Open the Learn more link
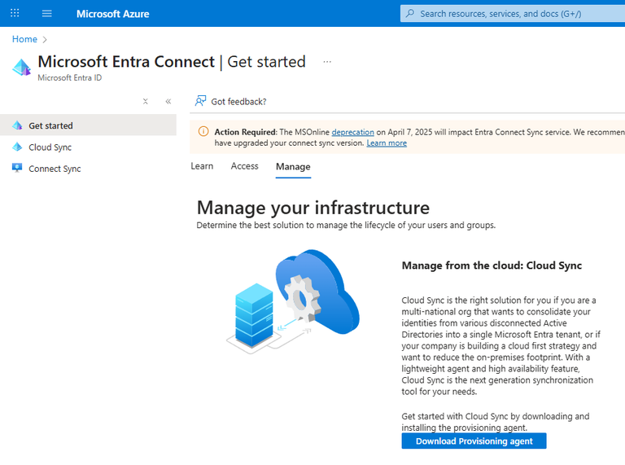This screenshot has width=625, height=465. tap(387, 143)
